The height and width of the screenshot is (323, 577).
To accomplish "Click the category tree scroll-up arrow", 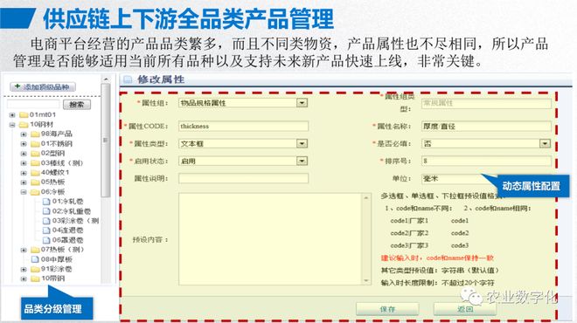I will 106,79.
